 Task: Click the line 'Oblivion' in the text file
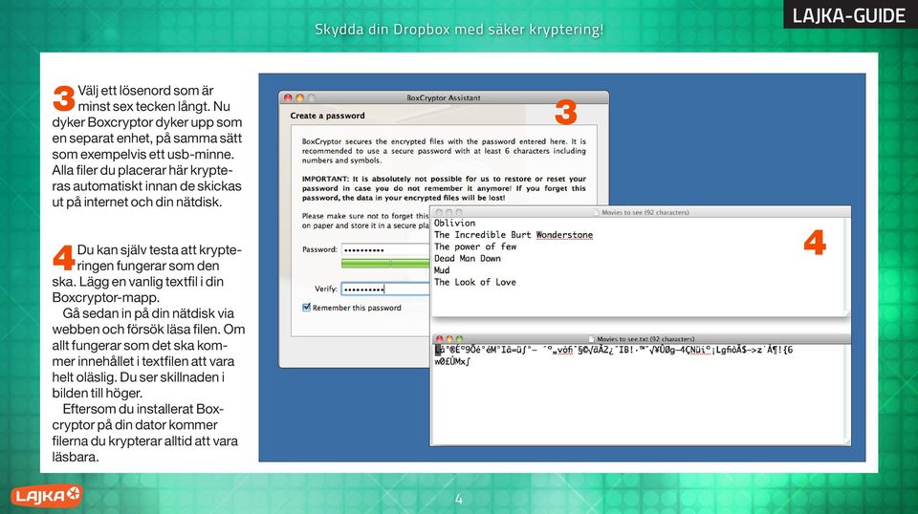455,224
